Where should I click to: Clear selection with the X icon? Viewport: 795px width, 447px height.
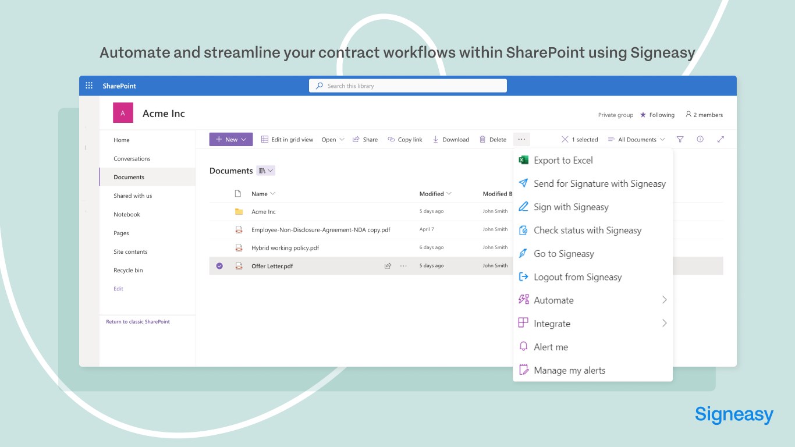click(565, 139)
